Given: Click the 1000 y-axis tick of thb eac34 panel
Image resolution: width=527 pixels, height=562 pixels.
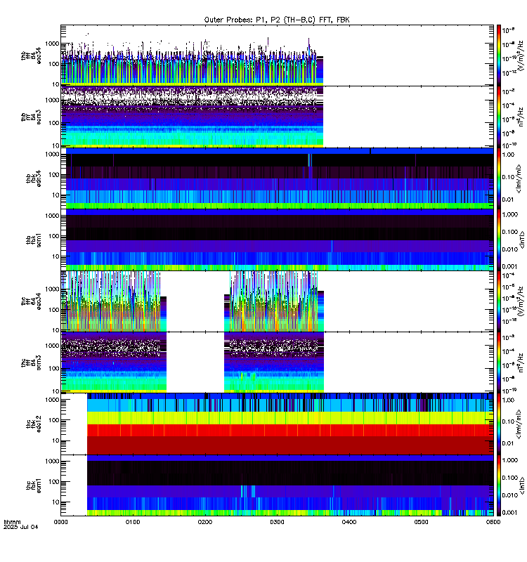Looking at the screenshot, I should coord(52,44).
